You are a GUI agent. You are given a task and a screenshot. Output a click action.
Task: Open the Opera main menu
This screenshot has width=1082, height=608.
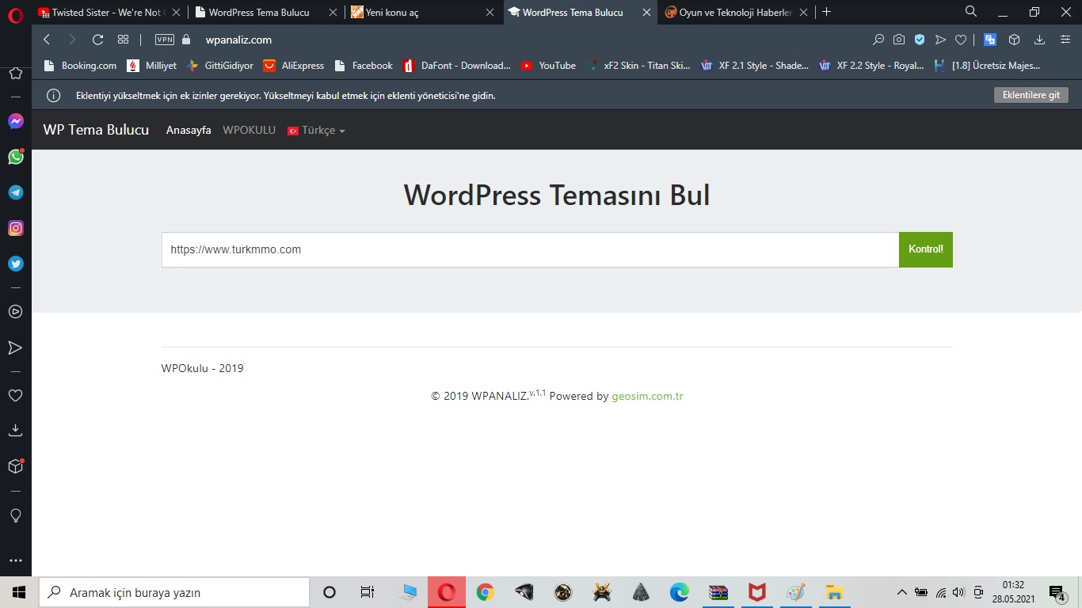(15, 13)
